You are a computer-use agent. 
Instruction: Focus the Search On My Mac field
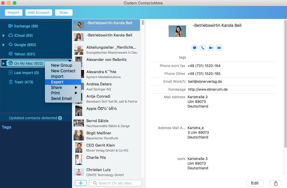tap(116, 183)
